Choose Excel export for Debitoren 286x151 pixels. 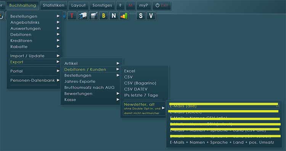[130, 71]
